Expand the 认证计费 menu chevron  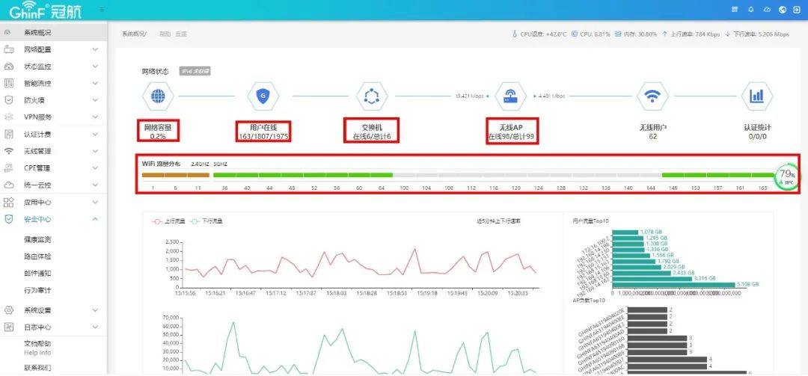pyautogui.click(x=95, y=135)
